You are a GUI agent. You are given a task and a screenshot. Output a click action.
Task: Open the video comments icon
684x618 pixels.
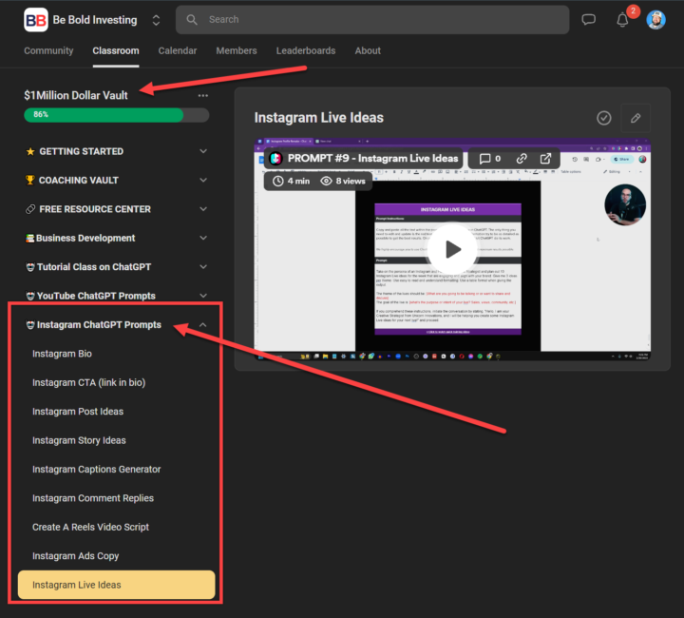click(486, 159)
